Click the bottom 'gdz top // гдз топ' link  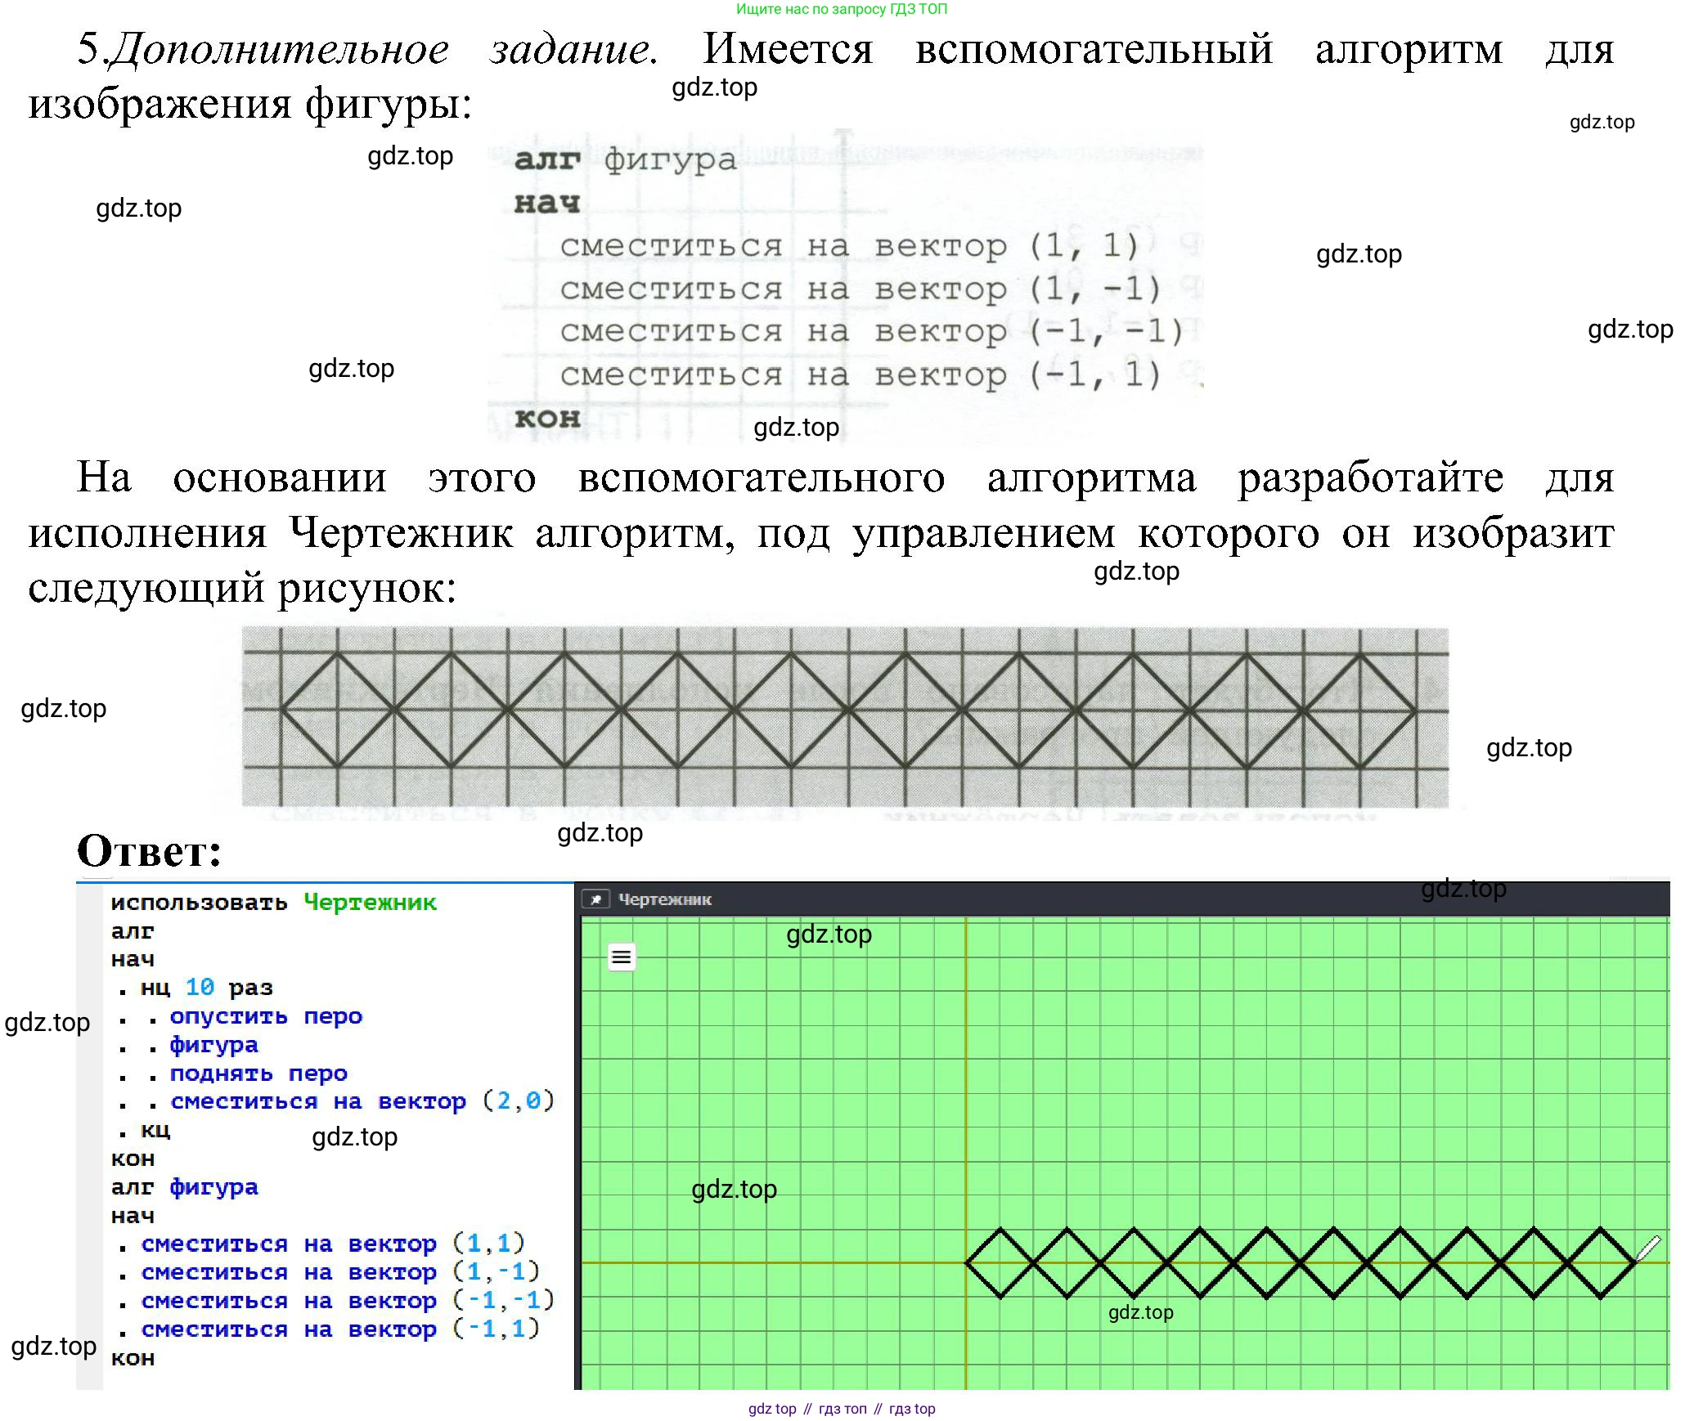pos(841,1409)
